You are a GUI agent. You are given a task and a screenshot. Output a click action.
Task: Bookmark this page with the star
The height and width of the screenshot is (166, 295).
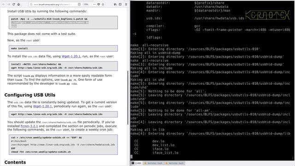click(103, 4)
